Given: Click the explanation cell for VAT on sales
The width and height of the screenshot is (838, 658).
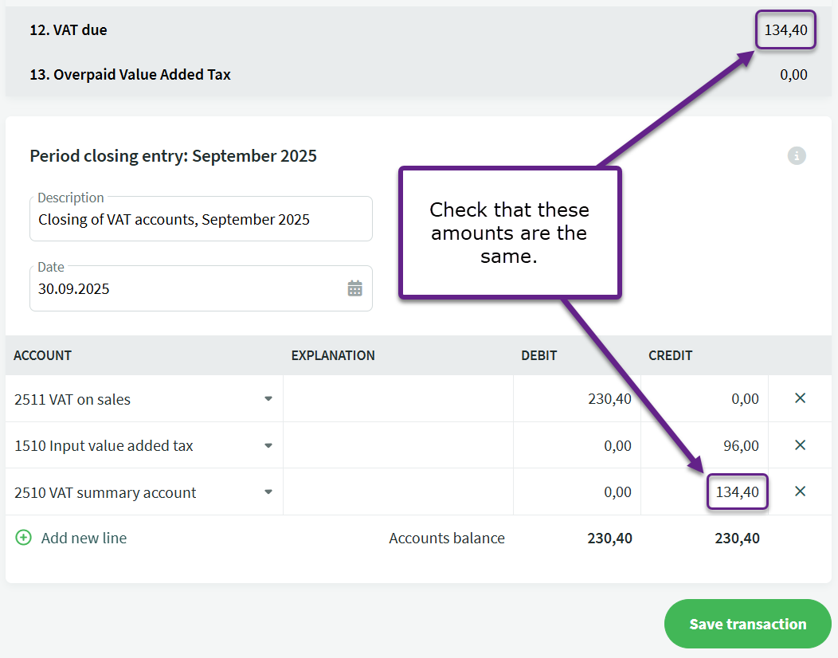Looking at the screenshot, I should click(397, 399).
